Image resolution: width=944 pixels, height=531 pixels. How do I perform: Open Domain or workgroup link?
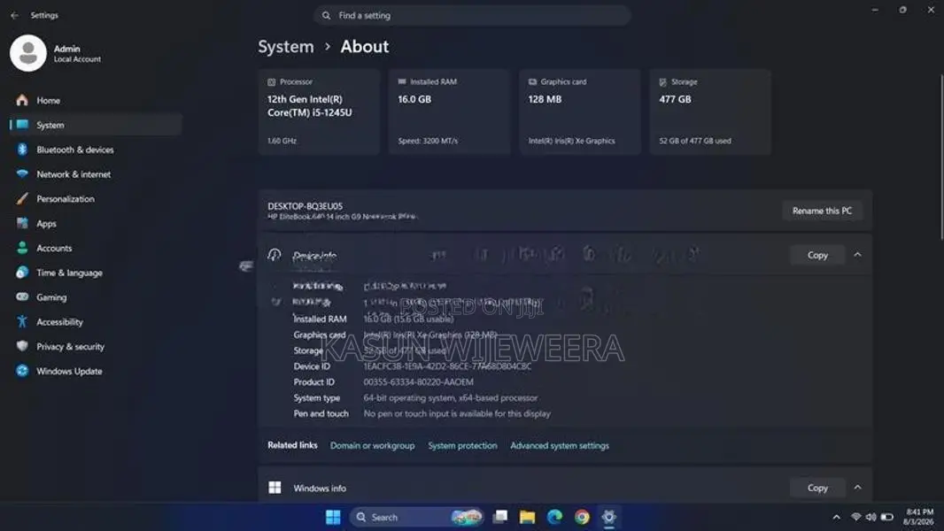point(372,446)
